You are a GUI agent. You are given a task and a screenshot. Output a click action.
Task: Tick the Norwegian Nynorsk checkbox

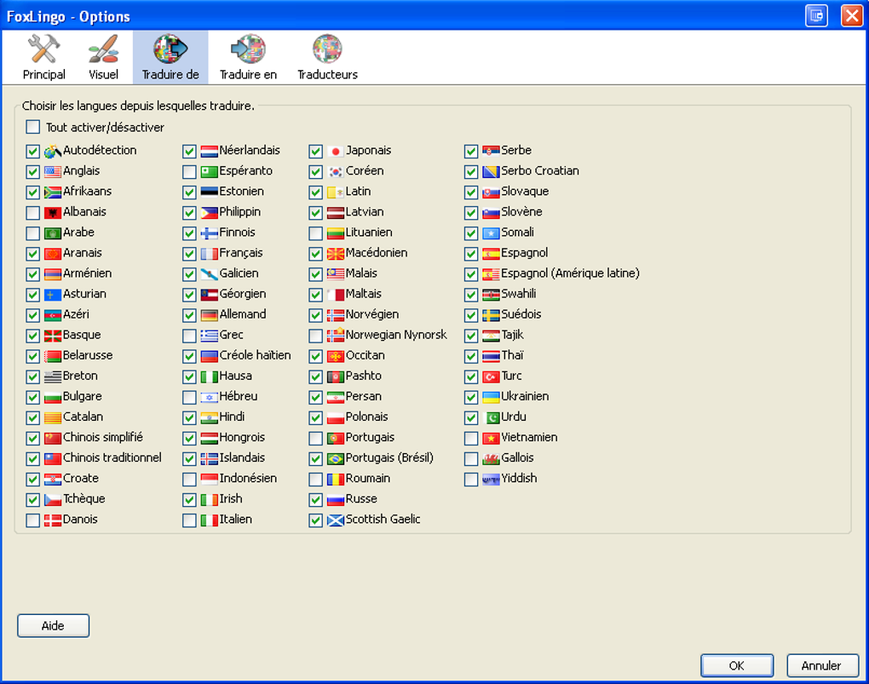[315, 336]
